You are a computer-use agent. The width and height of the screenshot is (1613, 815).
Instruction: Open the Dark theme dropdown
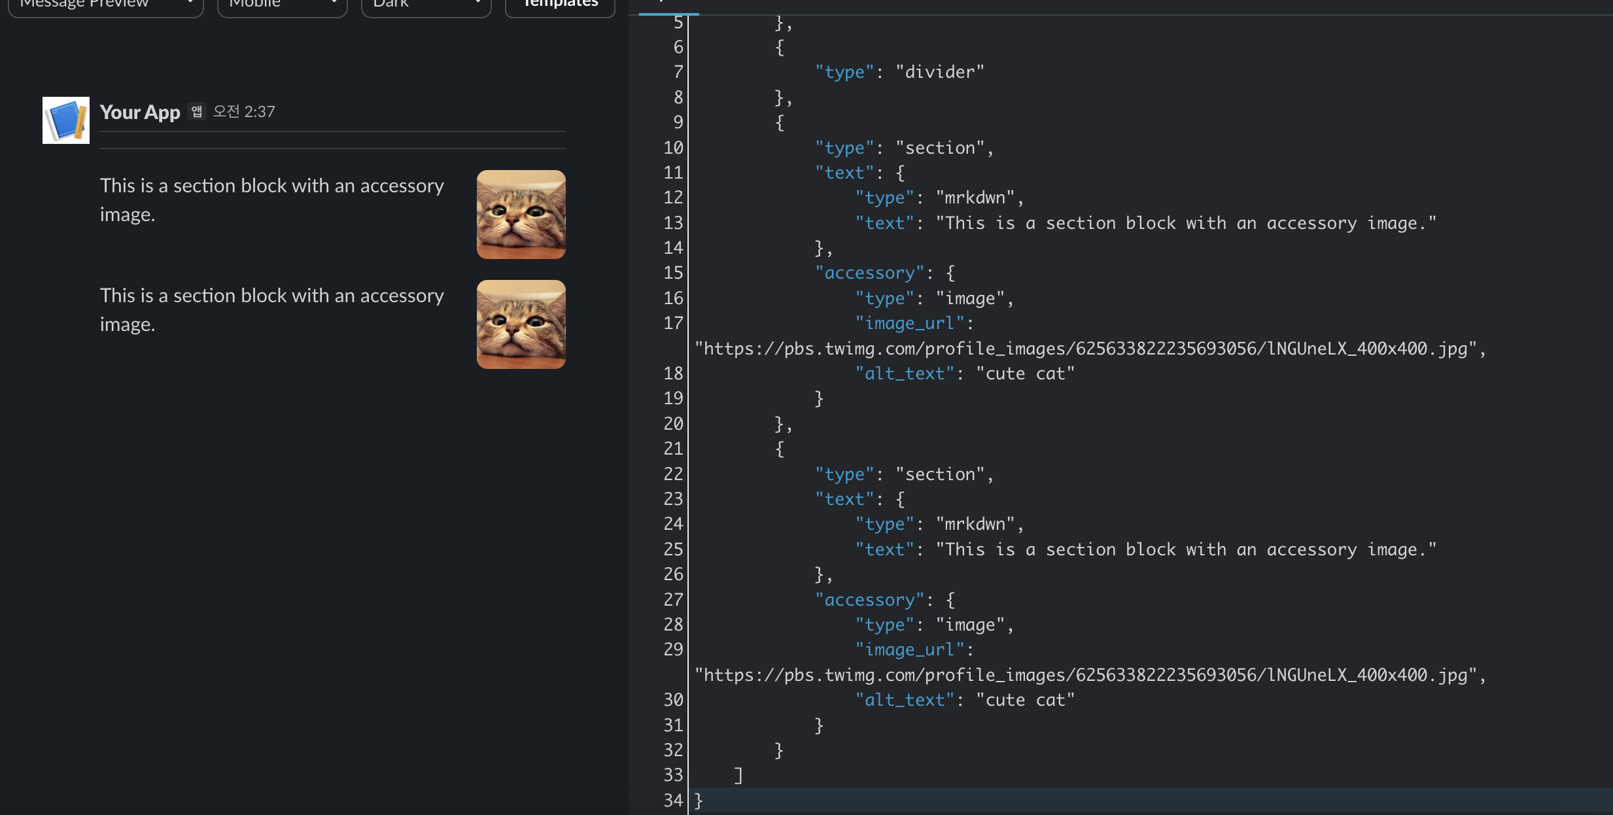(425, 5)
